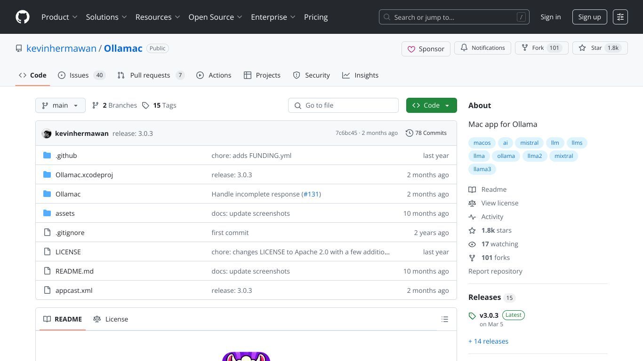This screenshot has height=361, width=643.
Task: Open the Insights tab
Action: click(x=360, y=75)
